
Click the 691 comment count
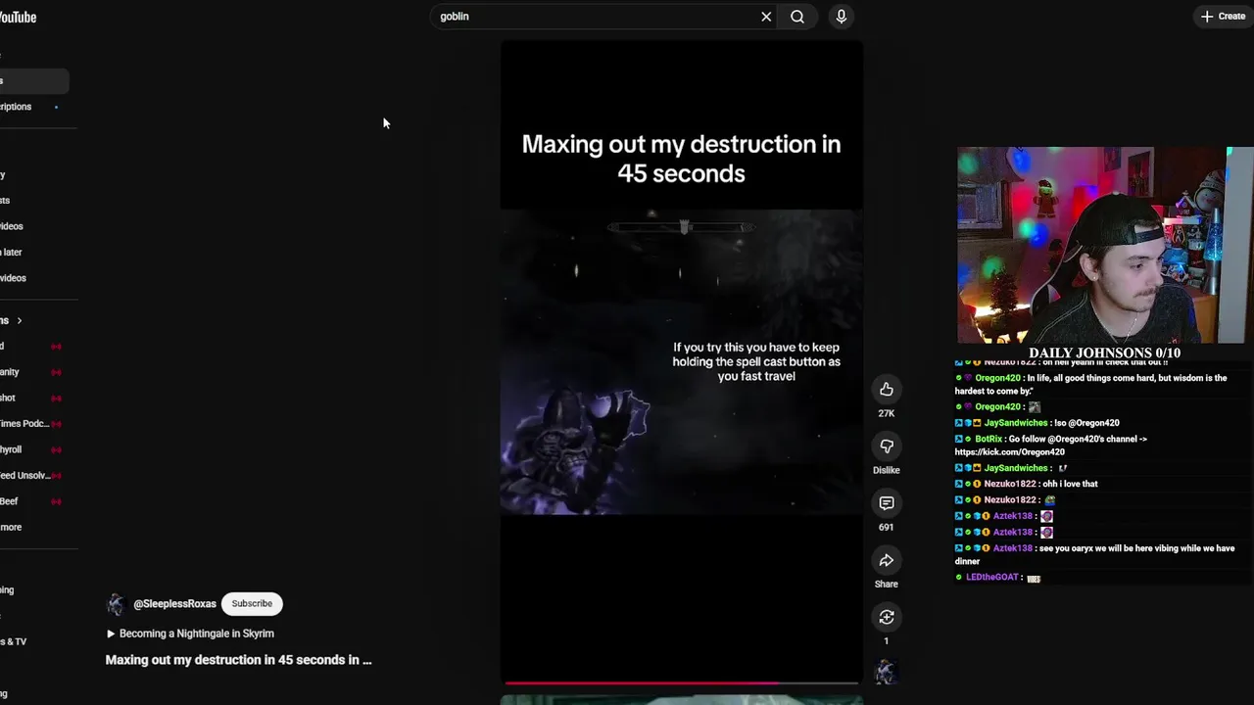pyautogui.click(x=886, y=527)
